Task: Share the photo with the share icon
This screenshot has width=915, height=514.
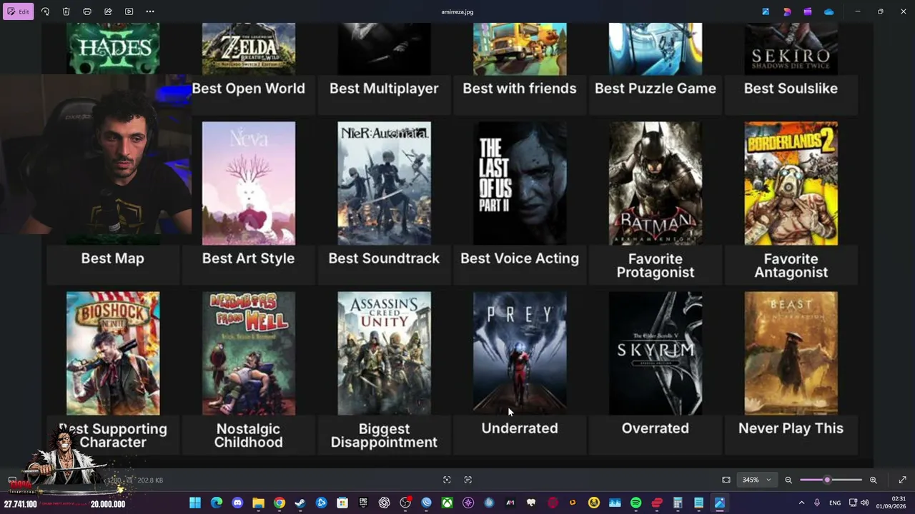Action: click(108, 11)
